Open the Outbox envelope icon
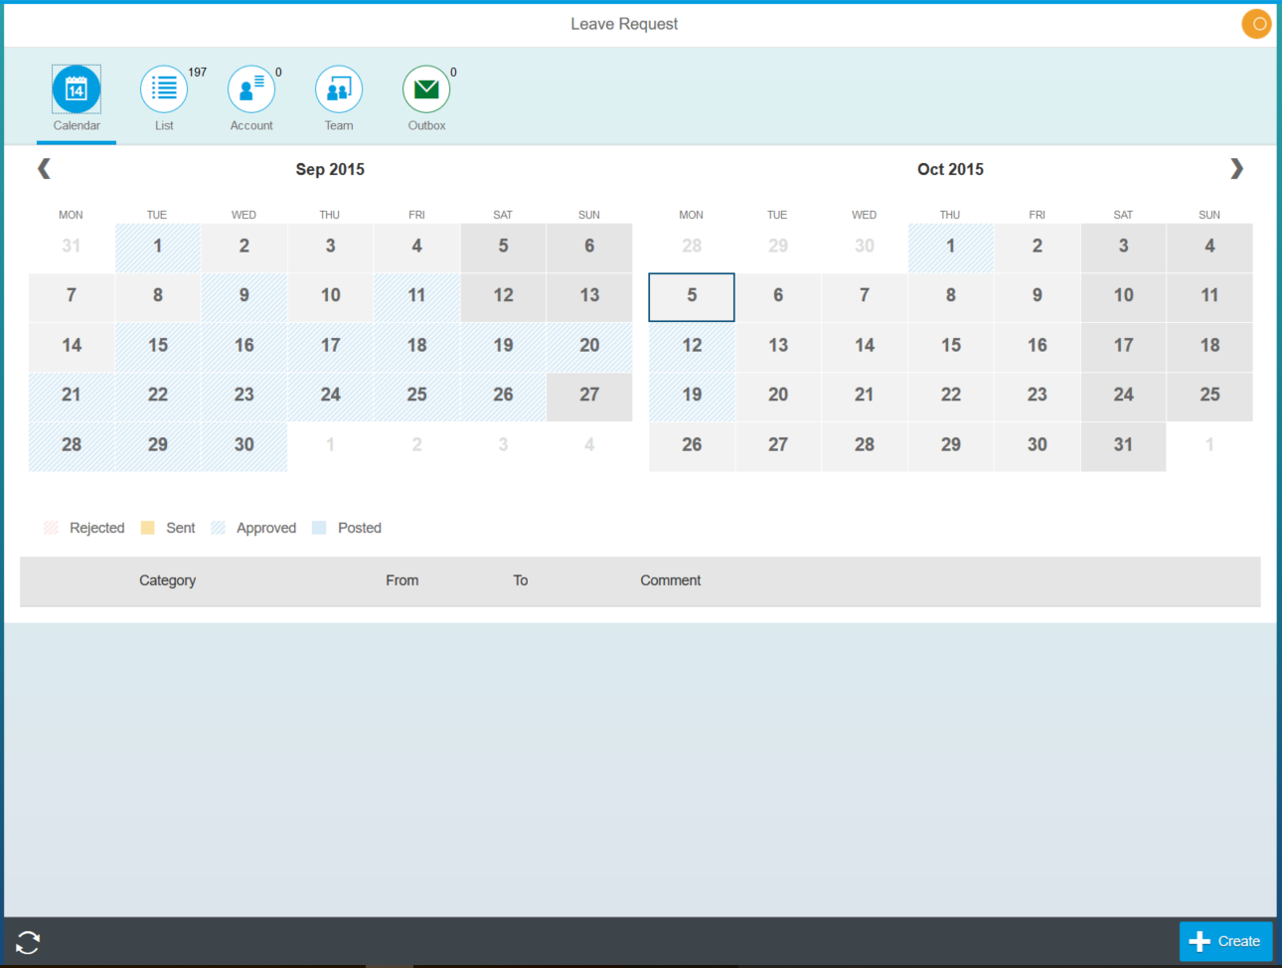 tap(426, 90)
